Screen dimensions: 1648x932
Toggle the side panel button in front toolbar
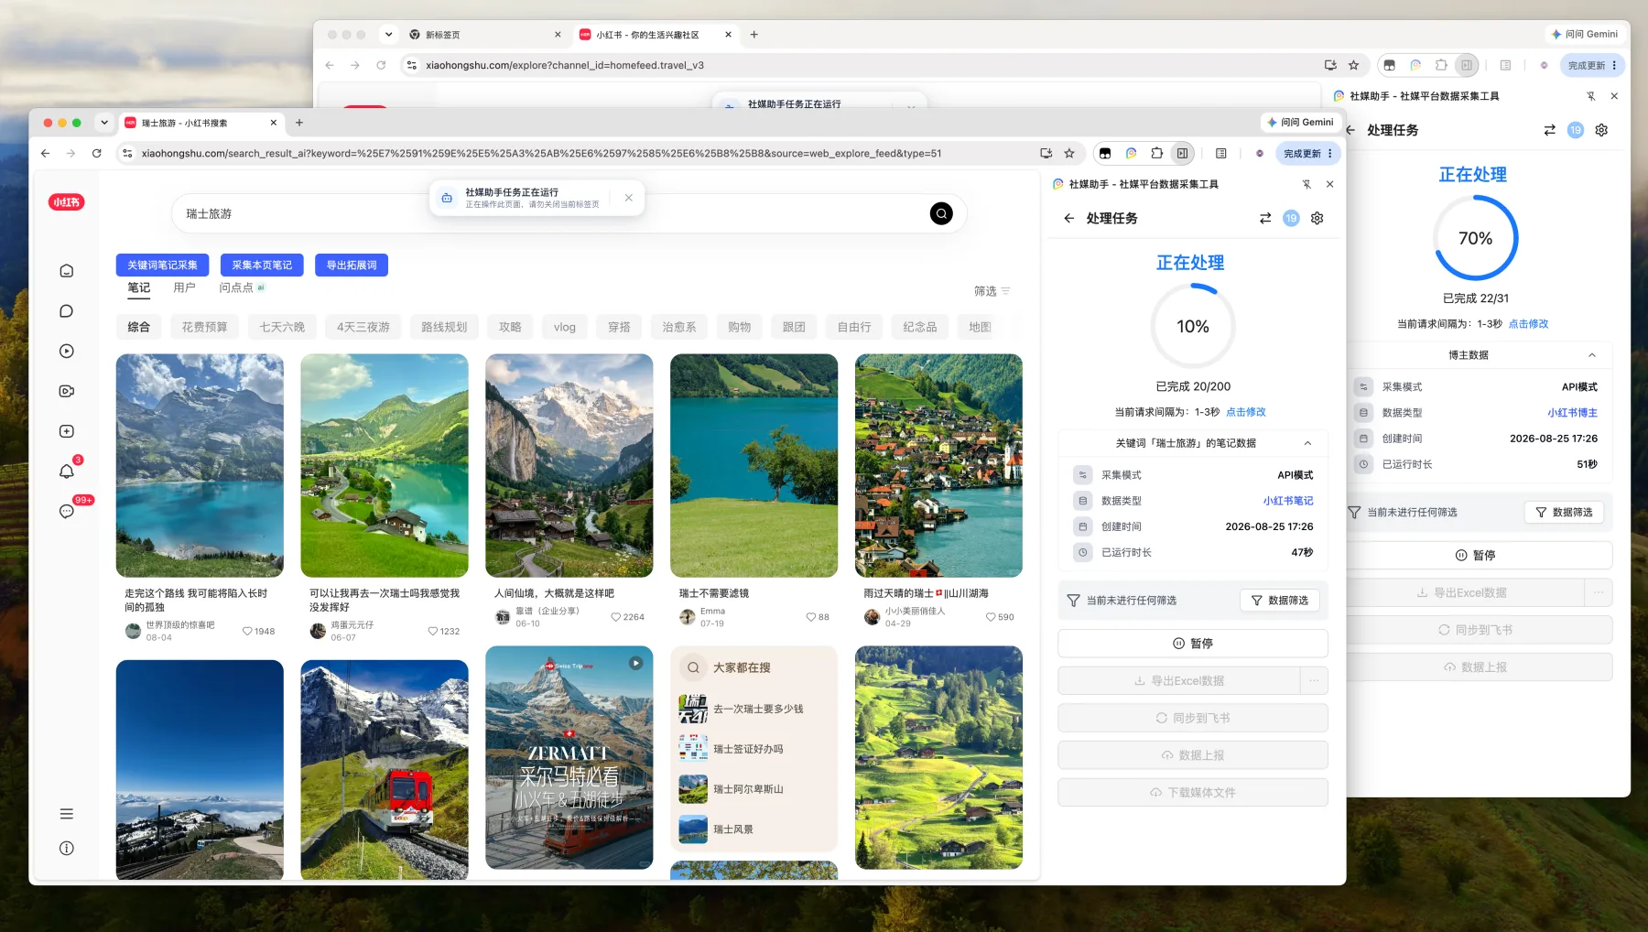click(x=1183, y=154)
